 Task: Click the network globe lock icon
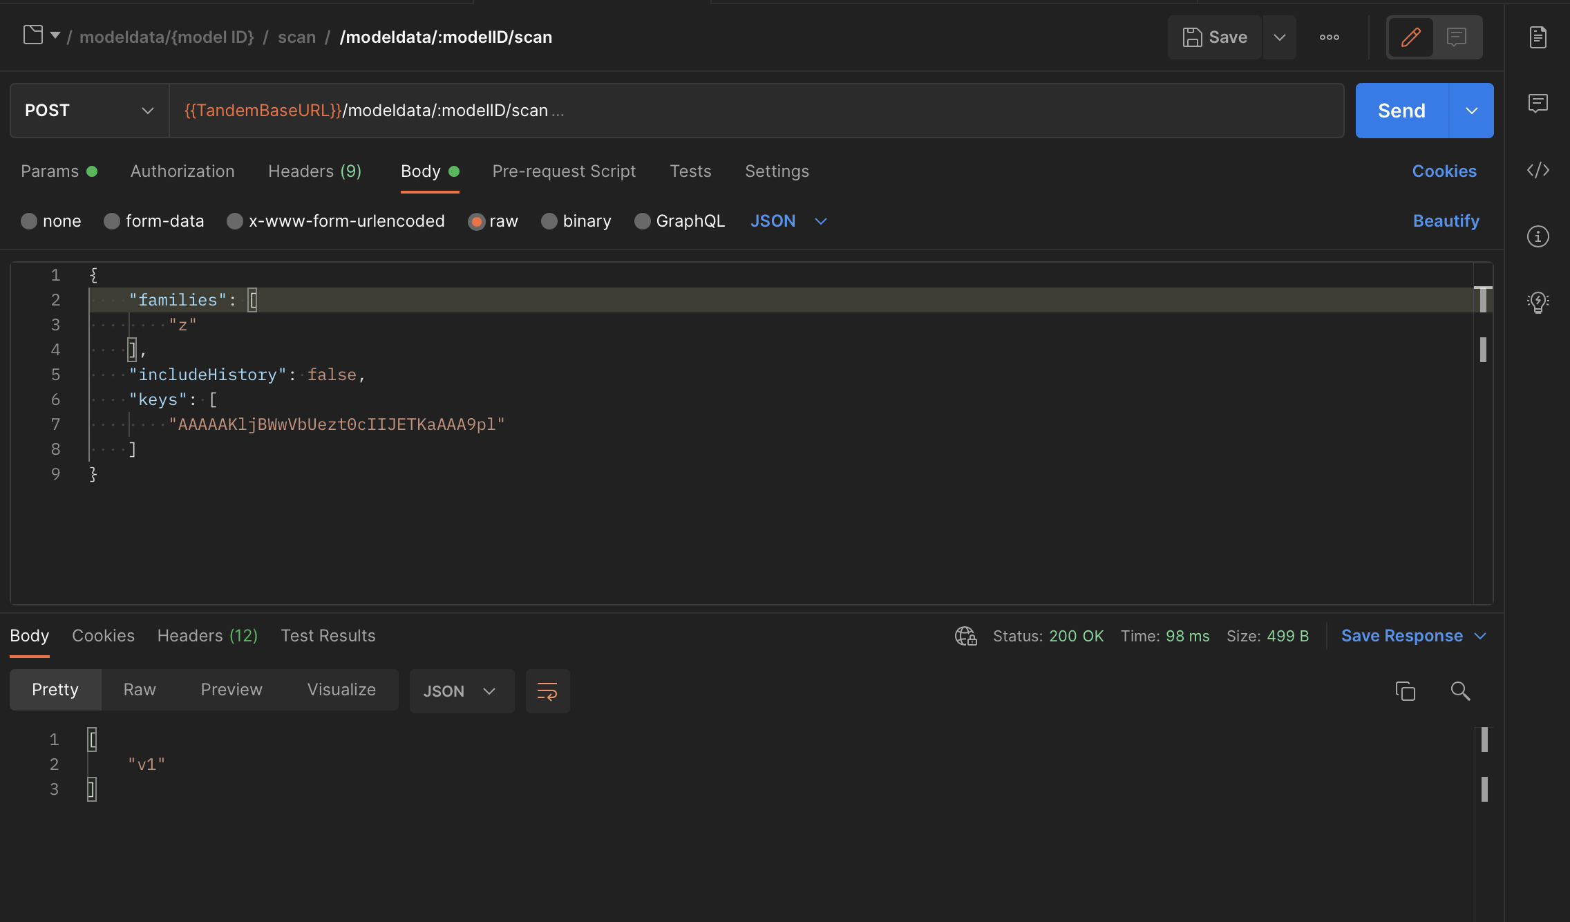965,636
